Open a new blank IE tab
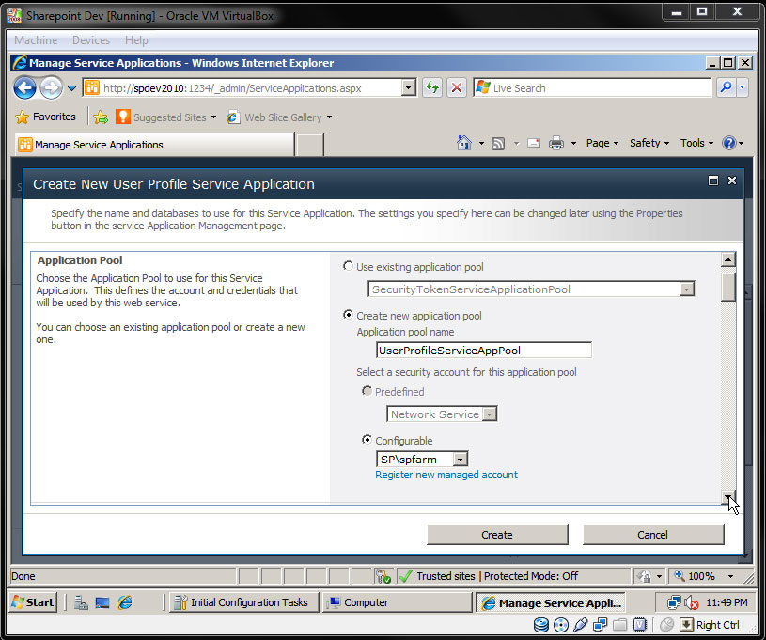 310,145
